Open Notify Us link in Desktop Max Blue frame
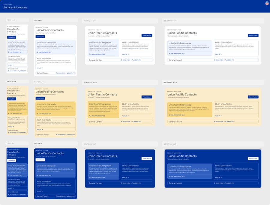This screenshot has width=270, height=205. pyautogui.click(x=218, y=177)
